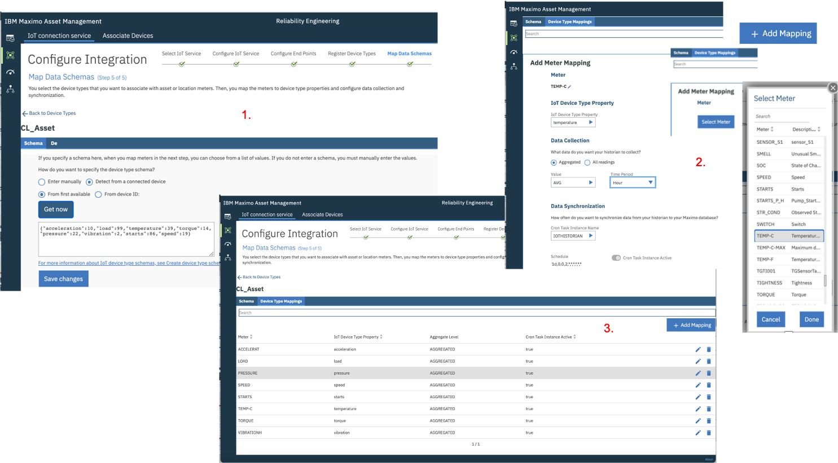Edit the ACCELERAT mapping with pencil icon
The width and height of the screenshot is (838, 463).
click(x=698, y=349)
